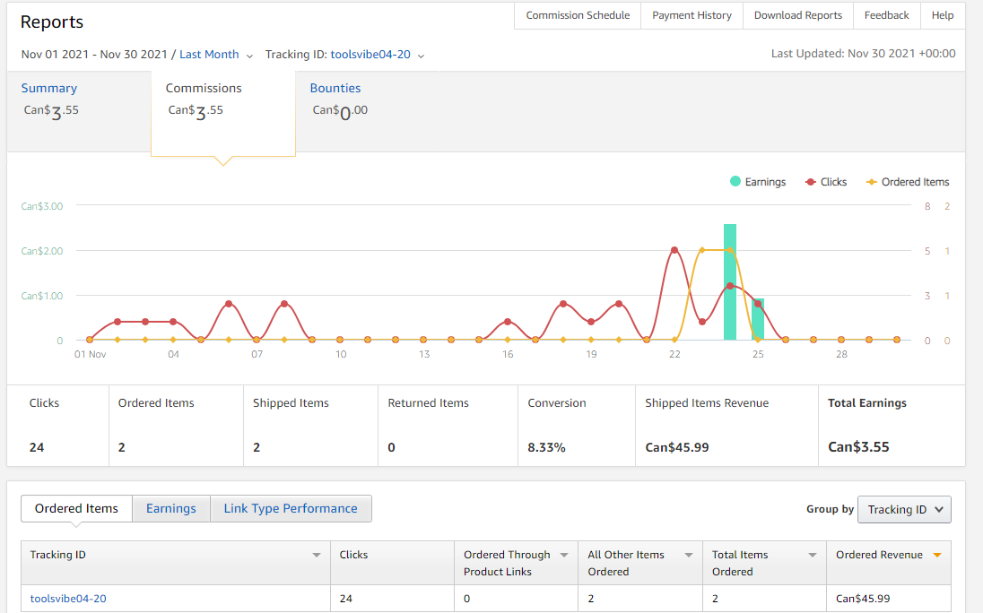
Task: Click the Shipped Items Revenue Can$45.99 value
Action: tap(677, 448)
